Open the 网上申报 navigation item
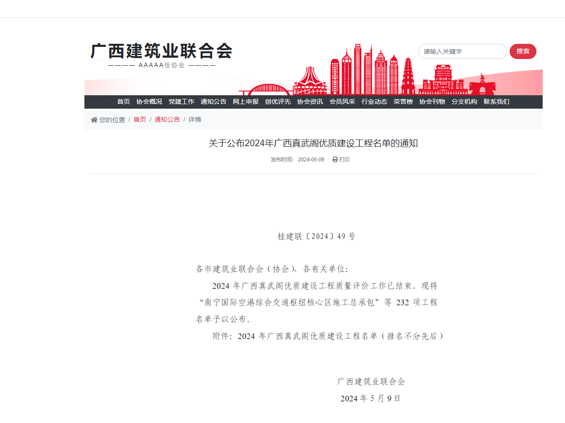565x423 pixels. point(246,102)
